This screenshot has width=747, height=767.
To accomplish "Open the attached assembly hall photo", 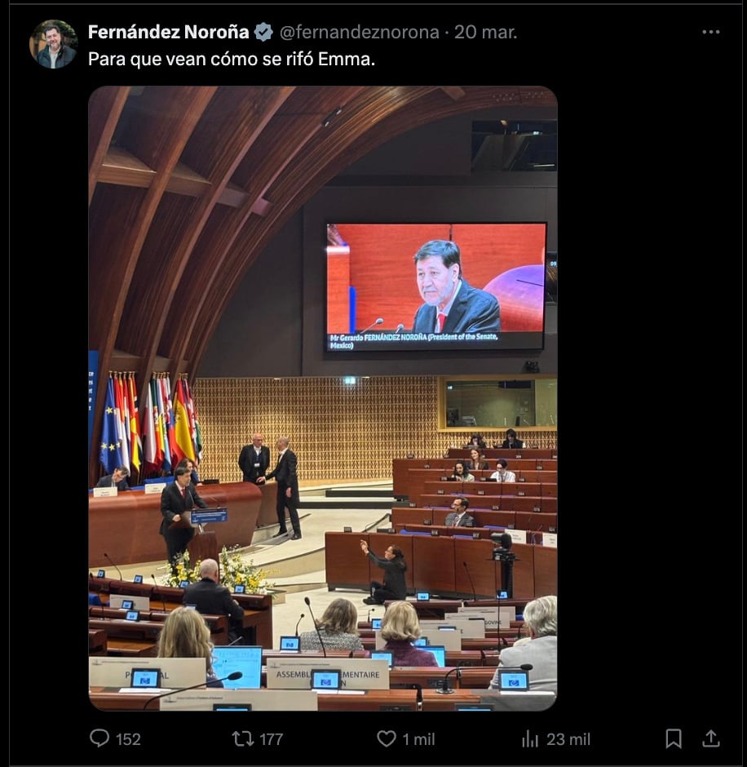I will coord(323,398).
